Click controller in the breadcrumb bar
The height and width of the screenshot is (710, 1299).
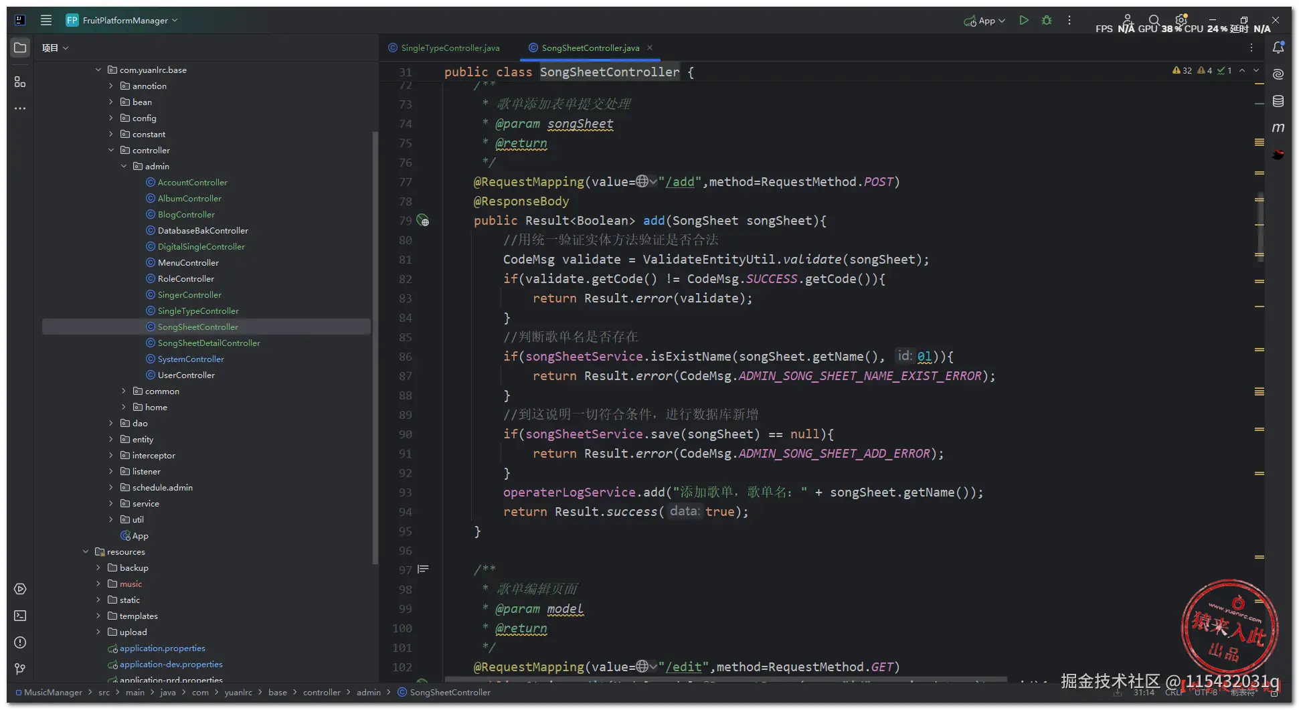coord(322,692)
